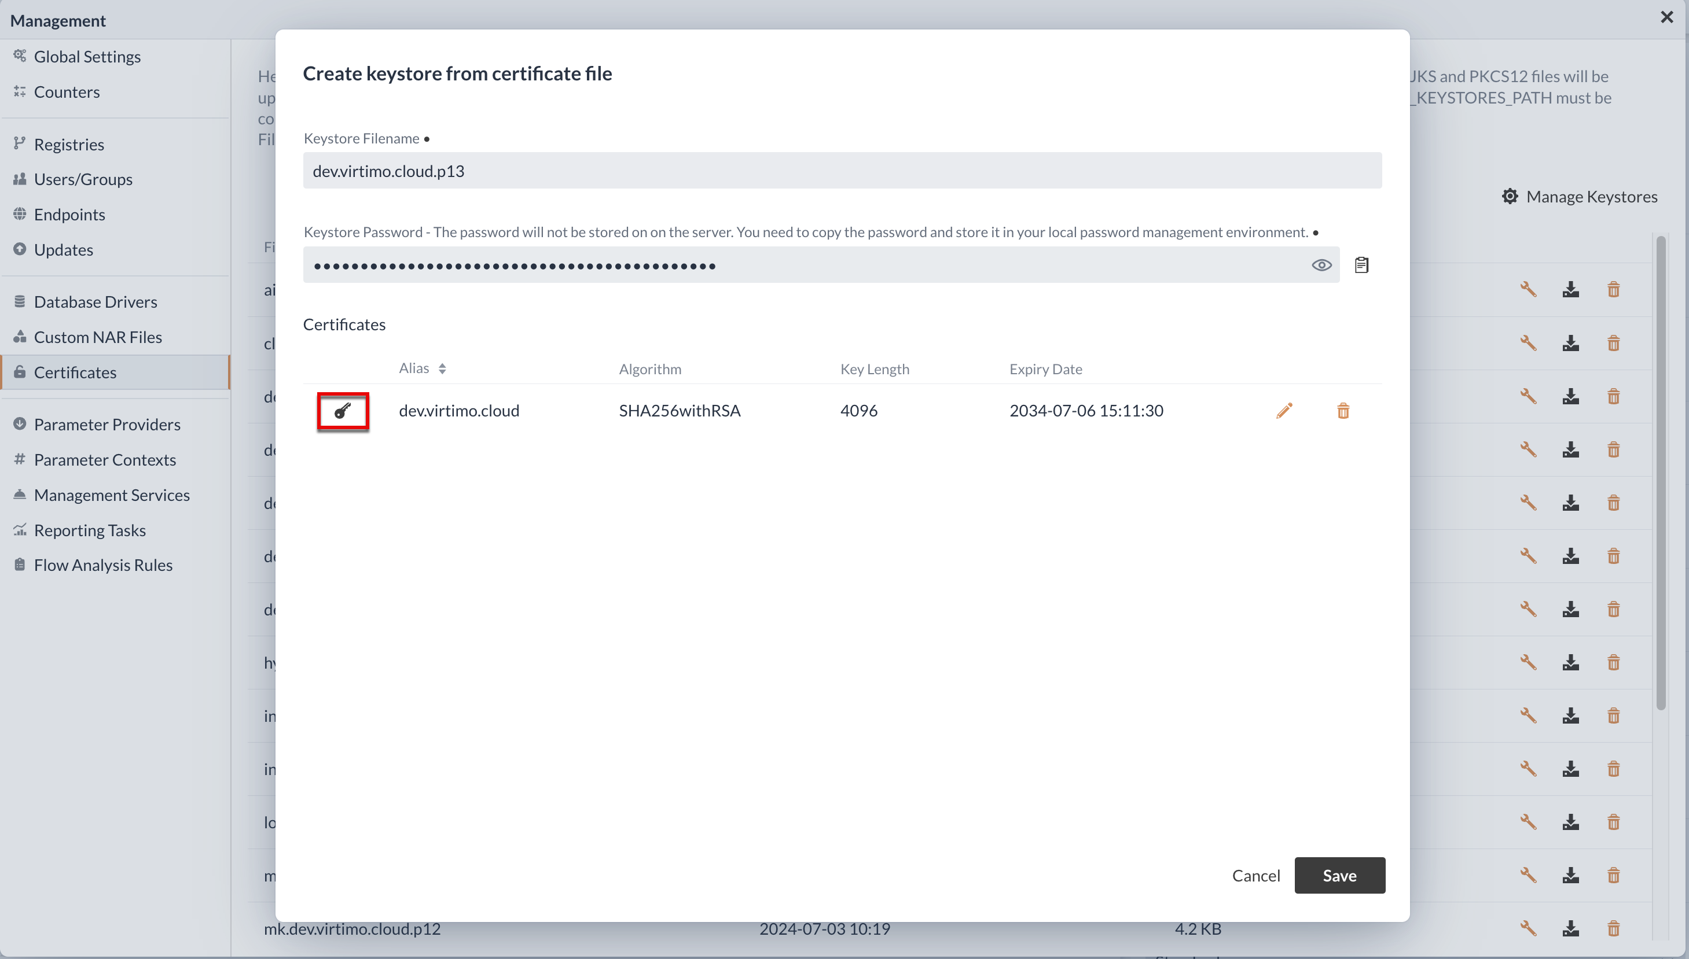
Task: Click the delete icon for dev.virtimo.cloud certificate
Action: tap(1343, 410)
